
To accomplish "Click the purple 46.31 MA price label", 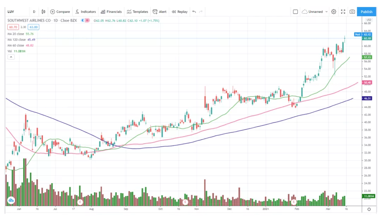I will click(367, 98).
